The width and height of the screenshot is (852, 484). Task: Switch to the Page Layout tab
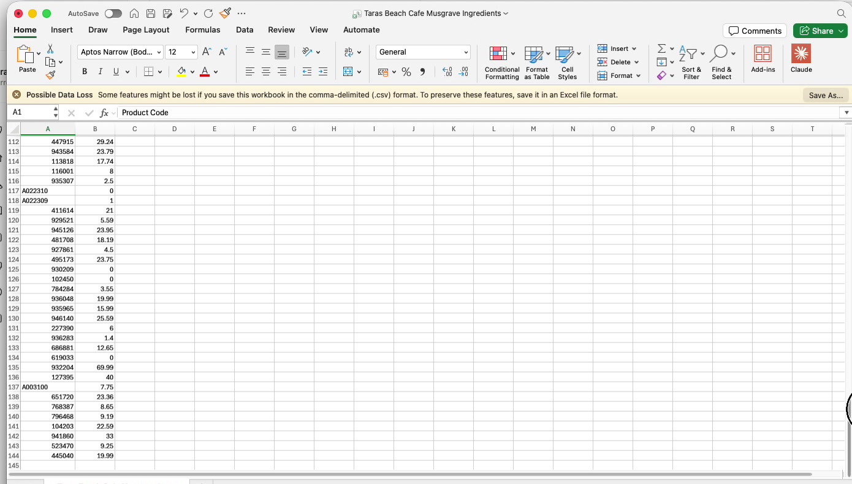pyautogui.click(x=146, y=29)
